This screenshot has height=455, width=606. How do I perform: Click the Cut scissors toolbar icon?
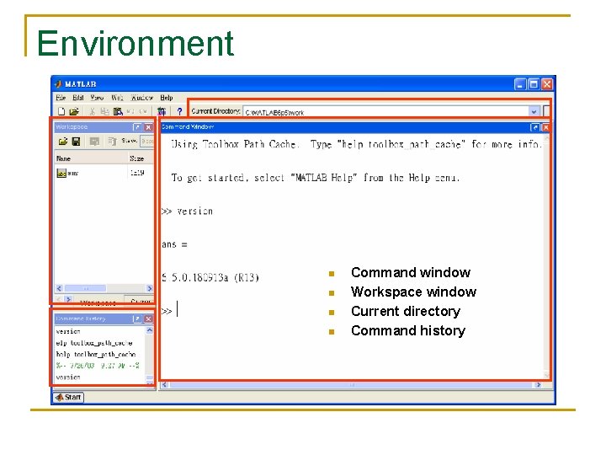point(93,111)
